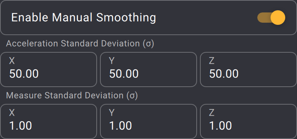
Task: Click the 1.00 value in Measure Y
Action: [x=121, y=125]
